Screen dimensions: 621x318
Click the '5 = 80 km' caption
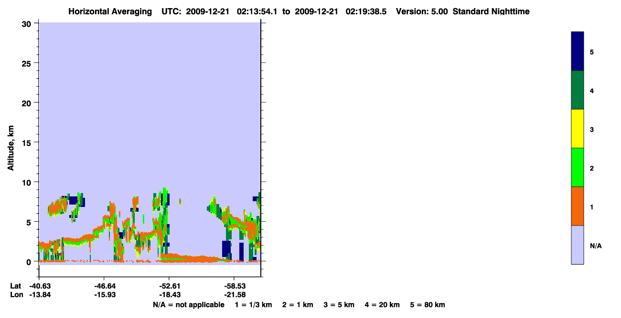click(428, 305)
